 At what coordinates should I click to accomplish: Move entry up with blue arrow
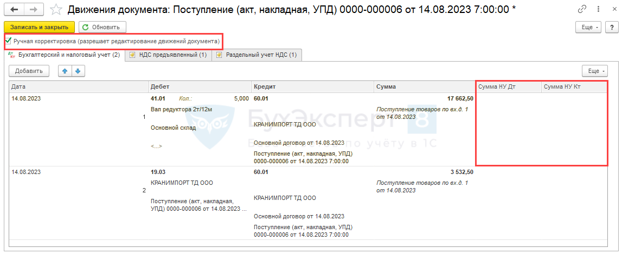pos(65,71)
